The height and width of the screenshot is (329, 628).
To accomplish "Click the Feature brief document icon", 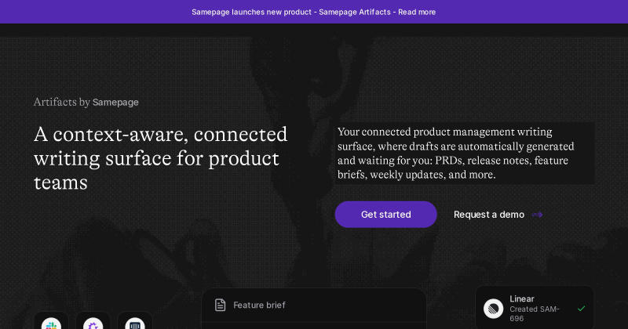I will [x=221, y=305].
